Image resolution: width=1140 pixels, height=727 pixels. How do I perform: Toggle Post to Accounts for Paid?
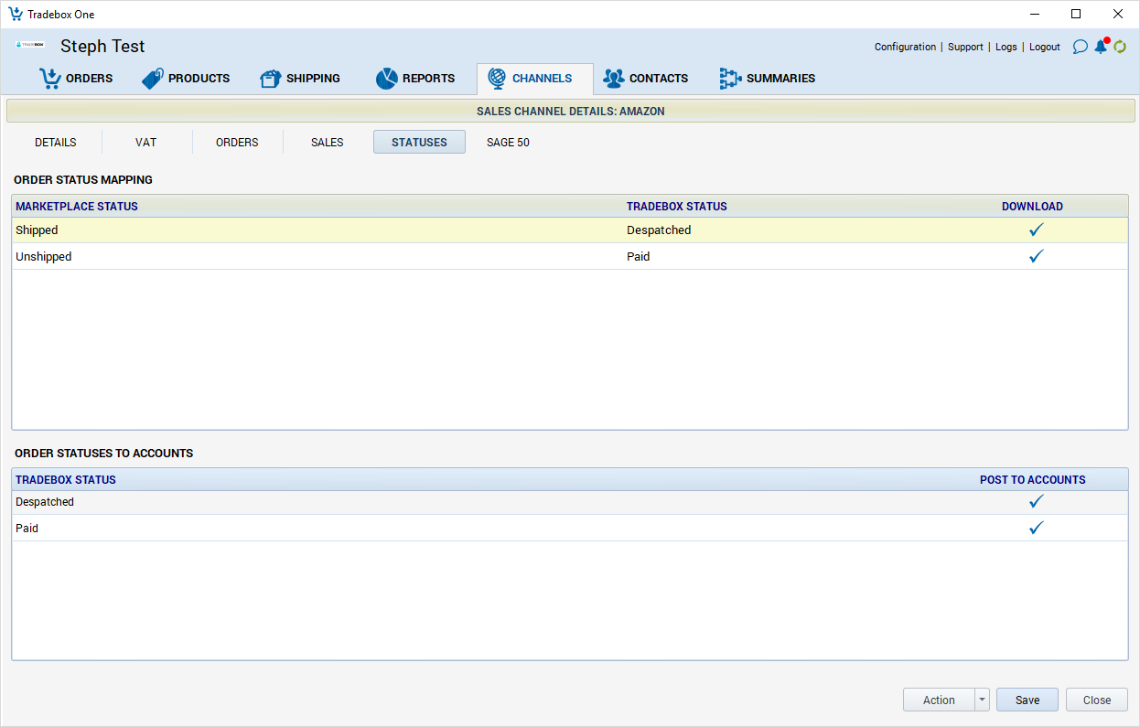coord(1036,529)
